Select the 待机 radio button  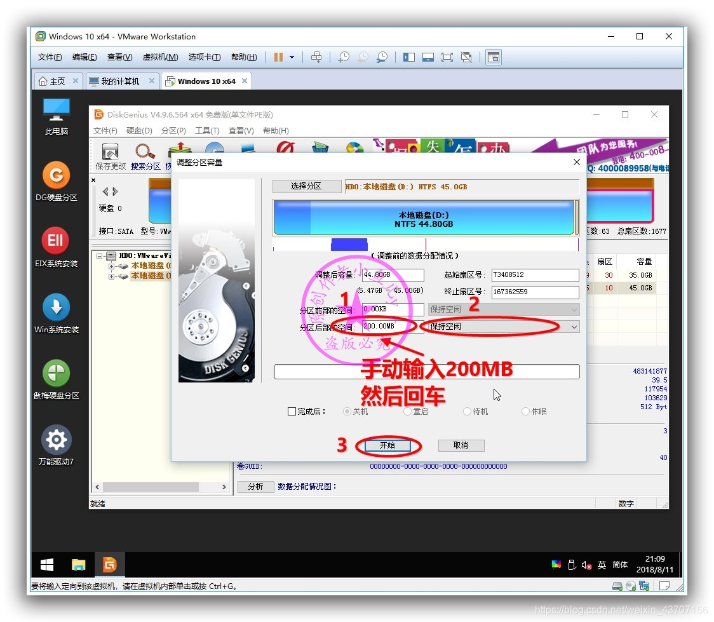(x=467, y=411)
